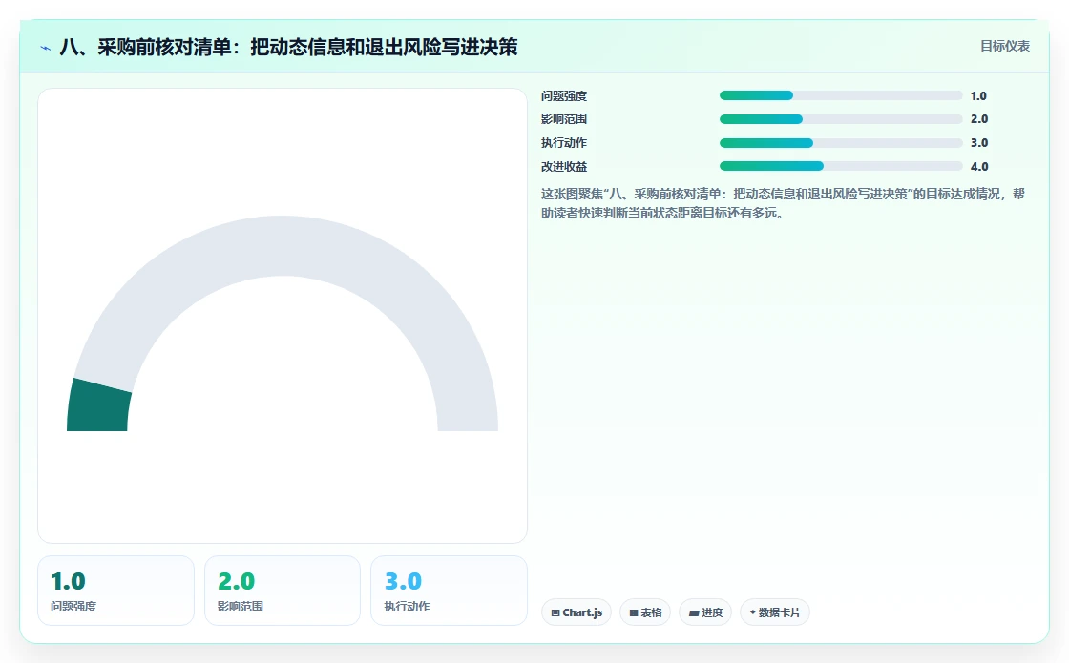Click the 影响范围 row label
The image size is (1069, 663).
tap(564, 119)
